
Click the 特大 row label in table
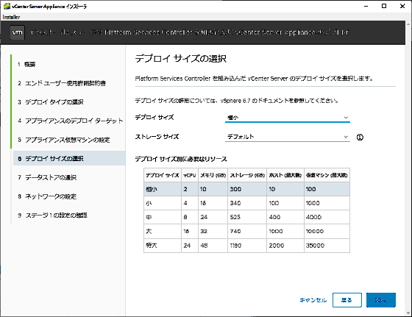(152, 246)
